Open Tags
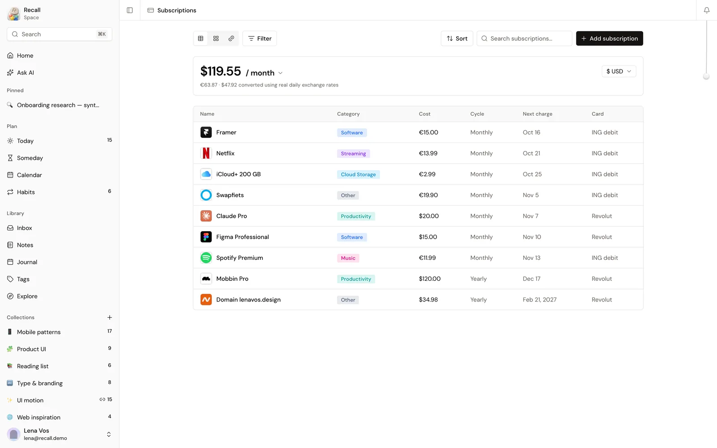The image size is (717, 448). click(60, 279)
